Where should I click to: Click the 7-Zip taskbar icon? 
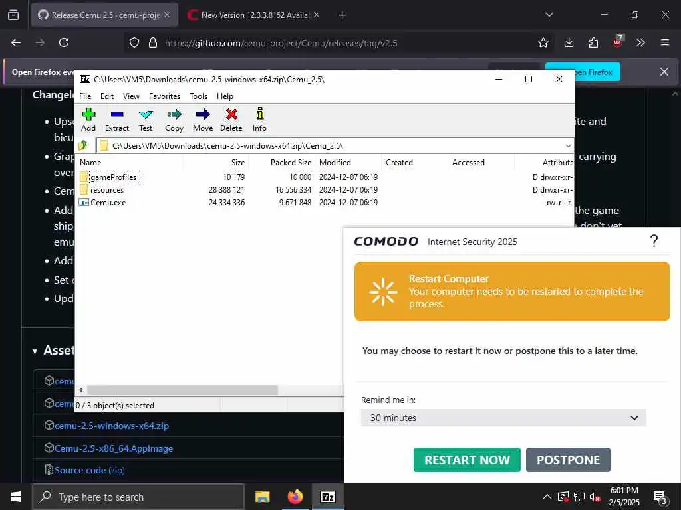(327, 497)
